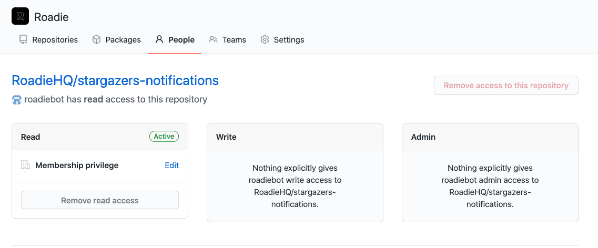Click the Roadie organization name
This screenshot has width=598, height=248.
point(52,17)
